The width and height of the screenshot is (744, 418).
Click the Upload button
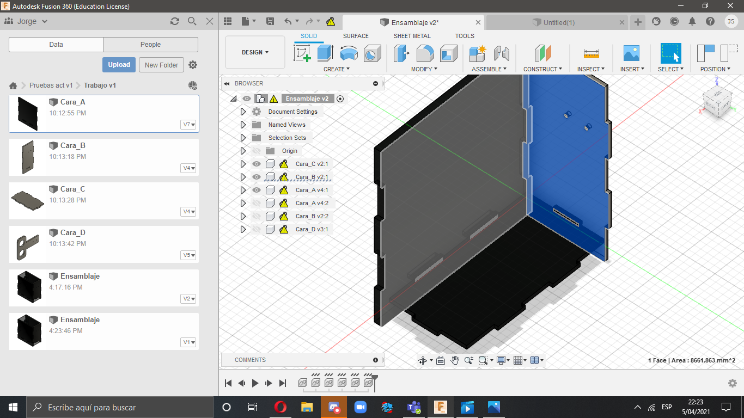pyautogui.click(x=119, y=65)
